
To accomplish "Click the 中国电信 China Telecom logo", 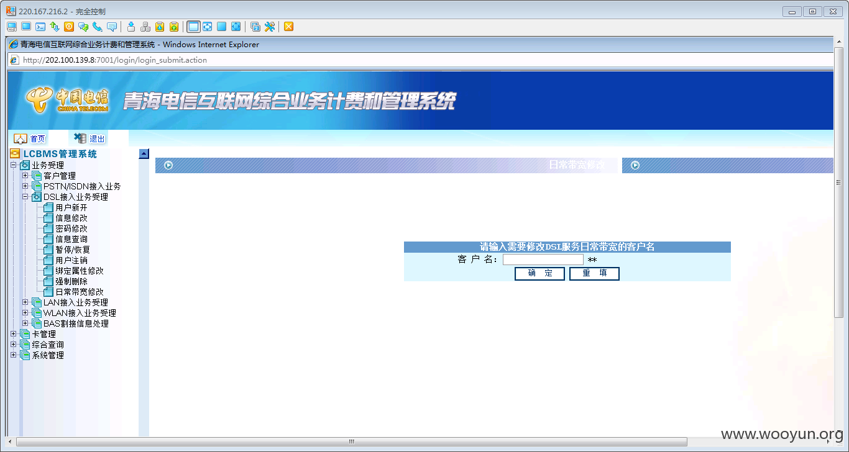I will click(x=67, y=100).
